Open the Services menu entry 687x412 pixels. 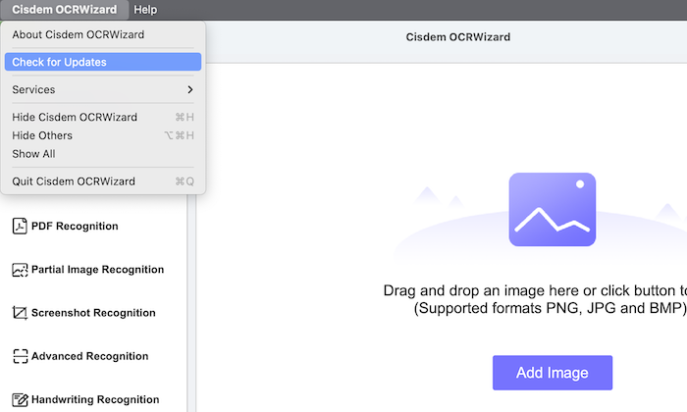[34, 90]
